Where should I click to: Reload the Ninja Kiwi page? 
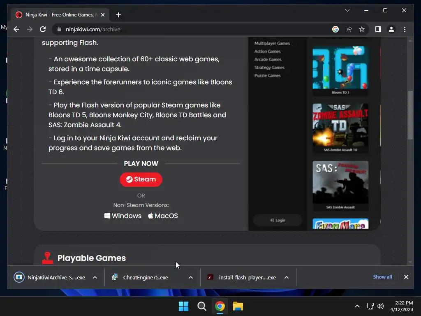(x=43, y=29)
